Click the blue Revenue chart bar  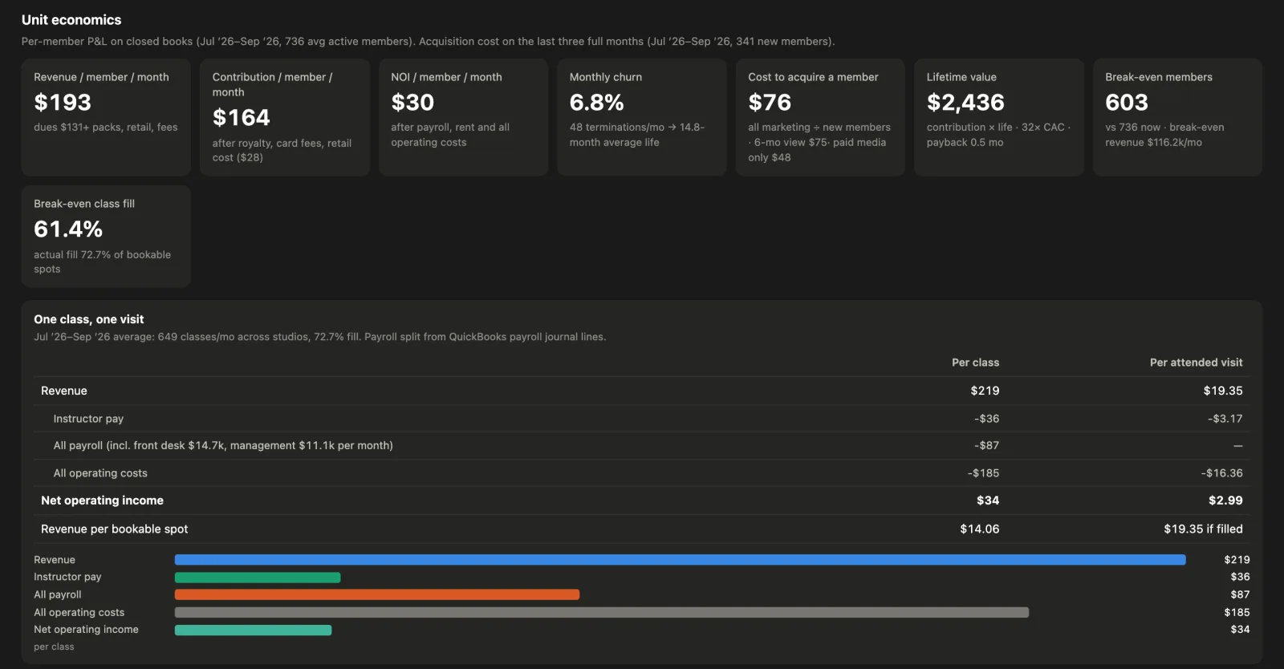click(680, 560)
